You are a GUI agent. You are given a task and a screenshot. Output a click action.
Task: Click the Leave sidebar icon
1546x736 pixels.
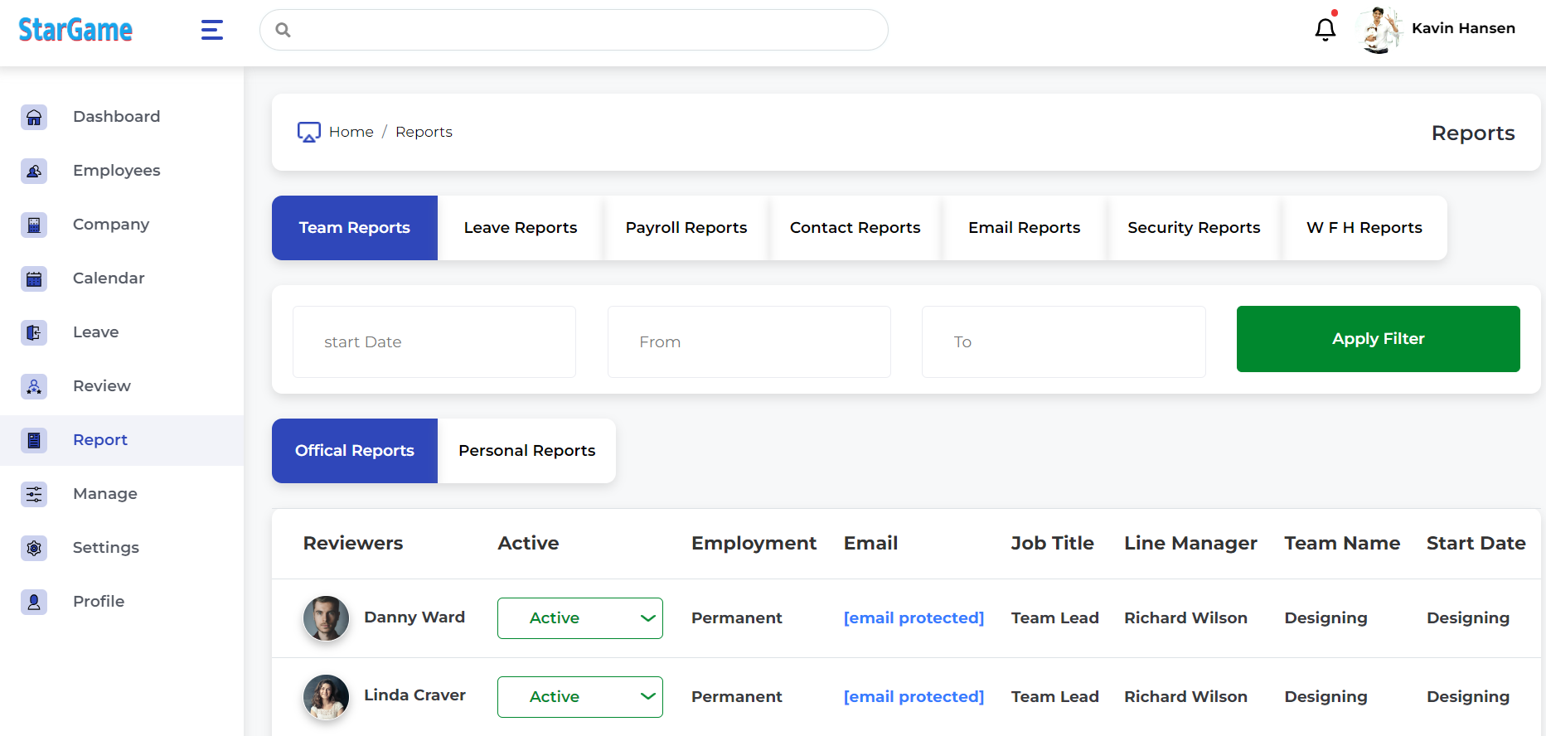[34, 332]
